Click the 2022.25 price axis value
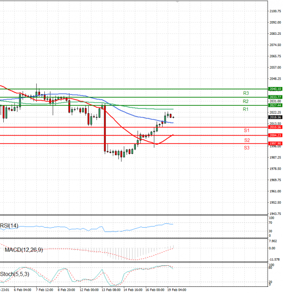Viewport: 283px width, 293px height. click(x=275, y=112)
